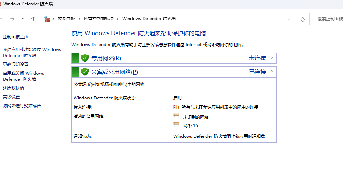
Task: Select 网络 15 text
Action: pos(191,125)
